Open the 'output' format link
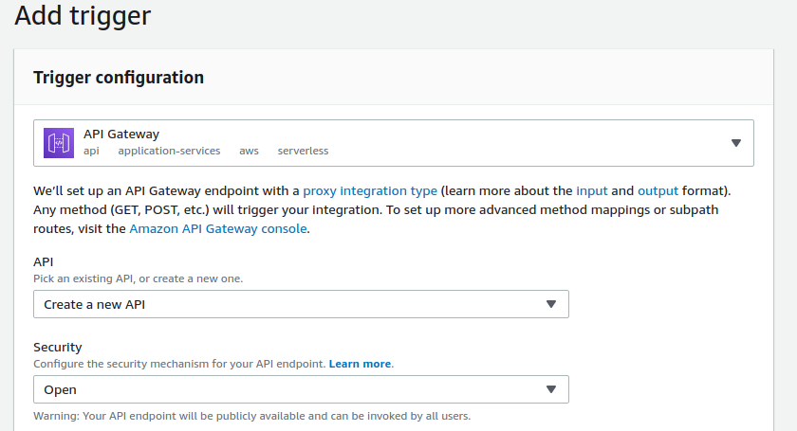The height and width of the screenshot is (431, 797). click(x=658, y=191)
